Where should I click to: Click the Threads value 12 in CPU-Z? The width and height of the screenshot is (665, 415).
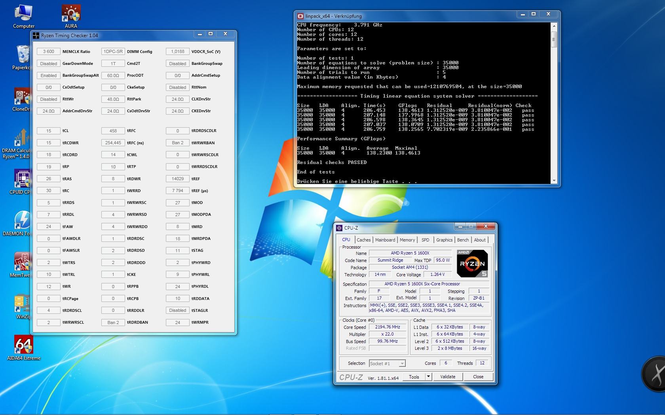tap(482, 363)
